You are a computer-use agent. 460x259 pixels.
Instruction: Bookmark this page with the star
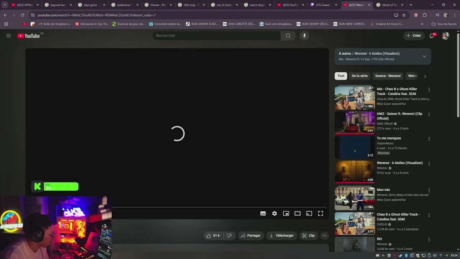pos(404,15)
